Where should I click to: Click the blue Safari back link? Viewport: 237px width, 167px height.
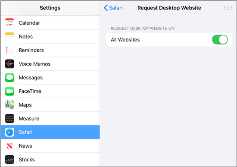click(116, 8)
